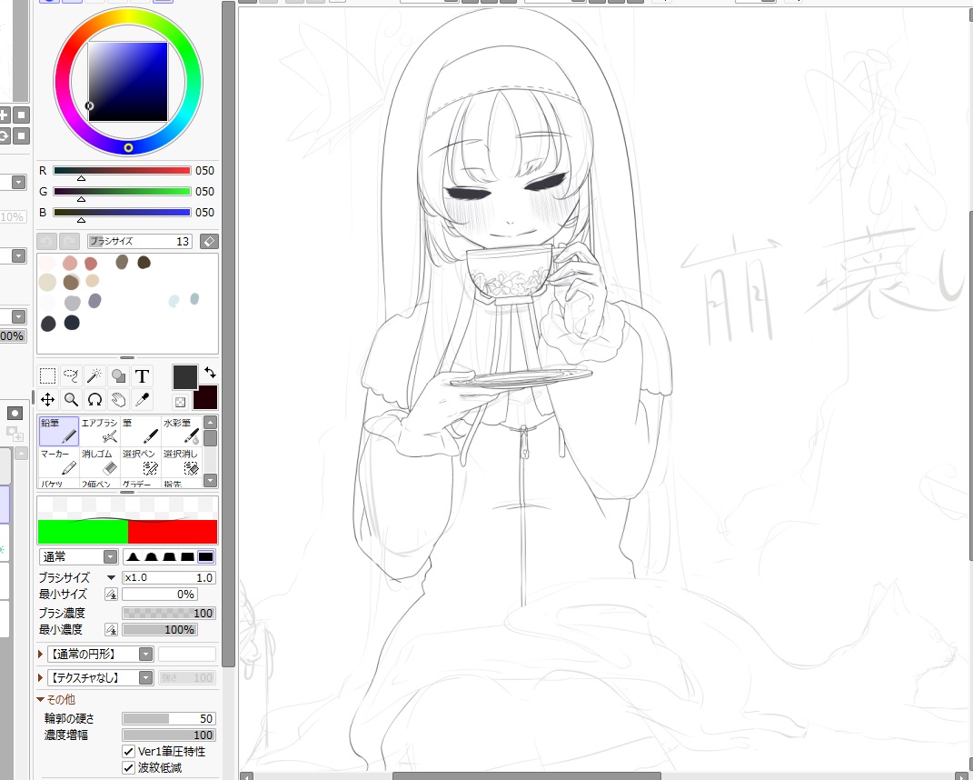The height and width of the screenshot is (780, 973).
Task: Choose the 選択消し selection eraser
Action: click(x=181, y=462)
